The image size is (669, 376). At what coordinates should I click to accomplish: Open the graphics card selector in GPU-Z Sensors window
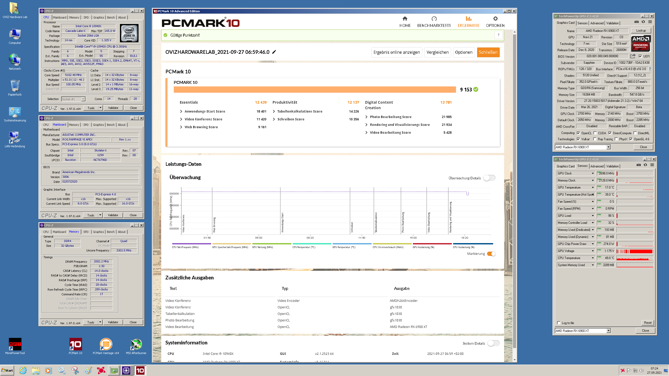pyautogui.click(x=583, y=331)
